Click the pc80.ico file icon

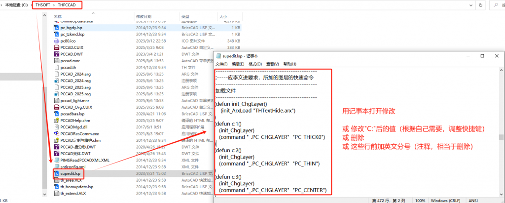point(57,41)
